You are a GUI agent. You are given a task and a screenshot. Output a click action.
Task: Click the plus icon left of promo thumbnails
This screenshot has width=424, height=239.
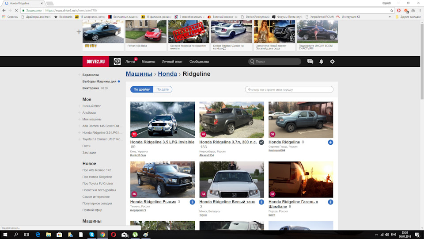[x=79, y=32]
